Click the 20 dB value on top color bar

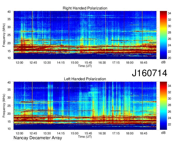169,58
